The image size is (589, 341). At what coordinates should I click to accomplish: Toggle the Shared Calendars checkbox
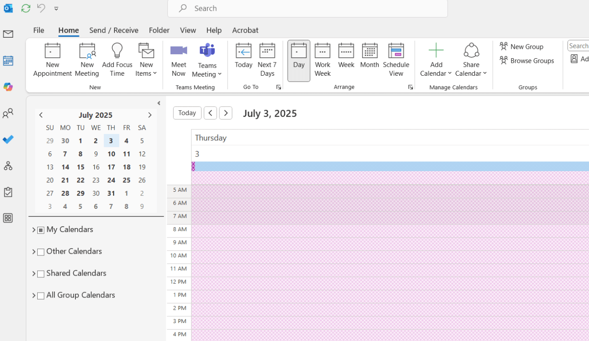pyautogui.click(x=41, y=274)
